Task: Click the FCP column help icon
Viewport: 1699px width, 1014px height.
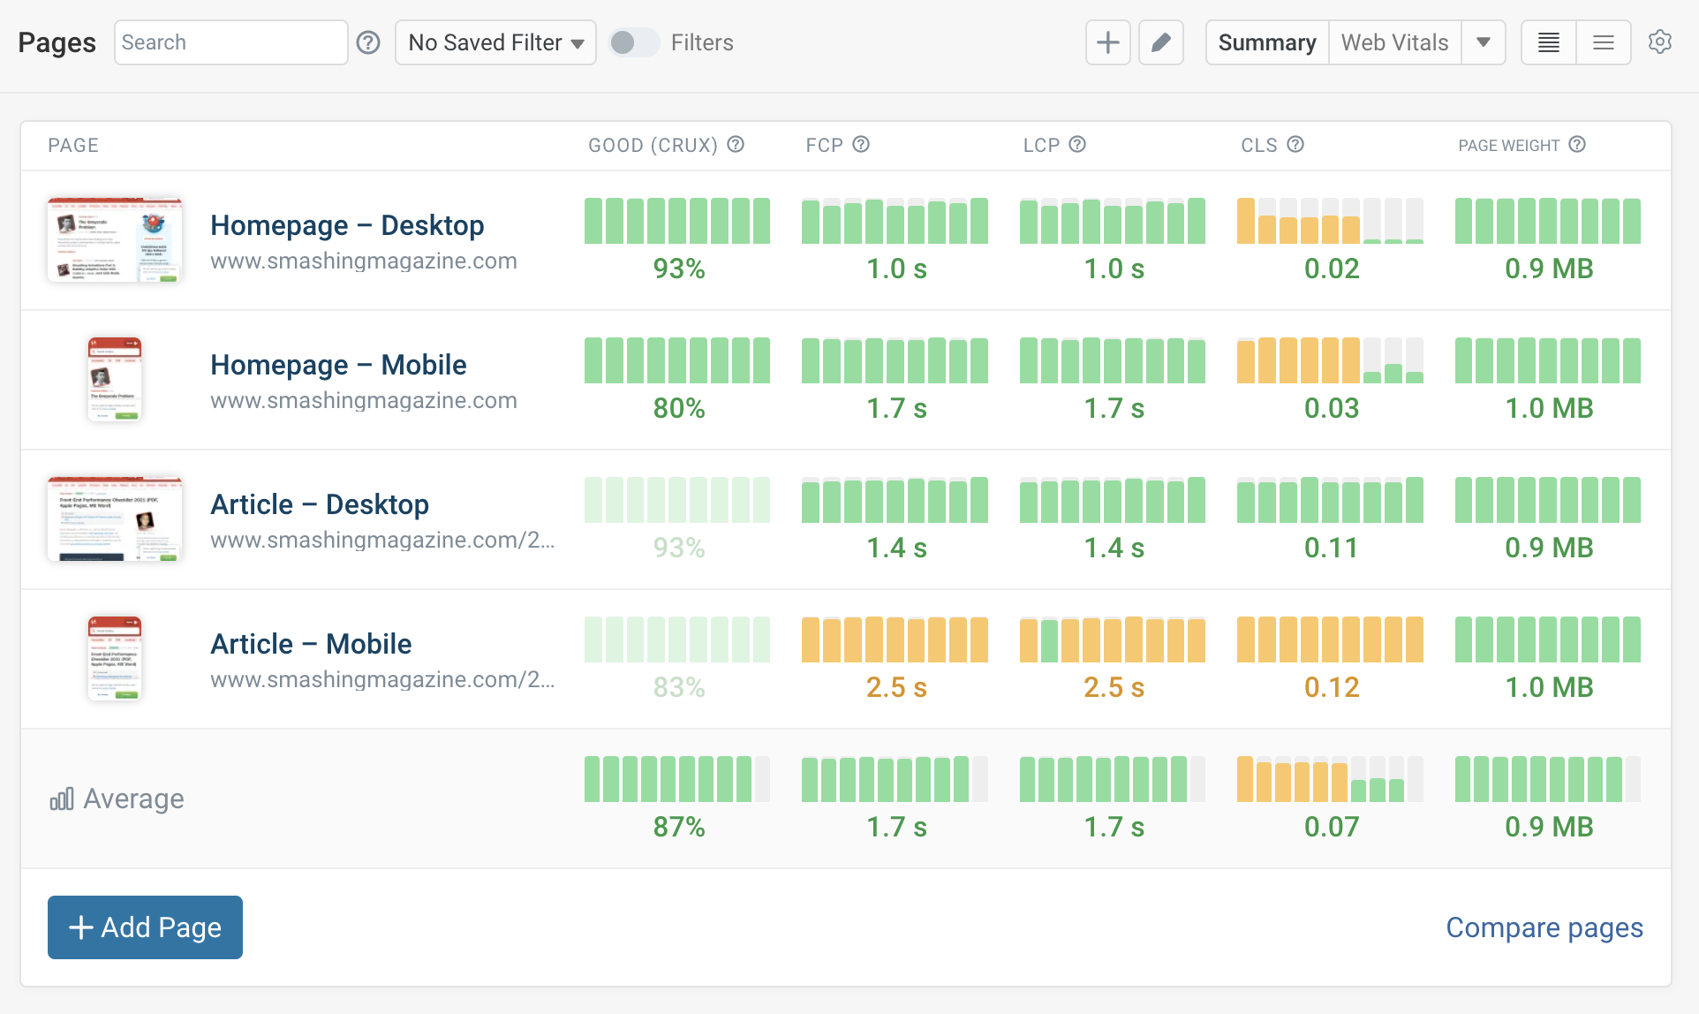Action: point(862,144)
